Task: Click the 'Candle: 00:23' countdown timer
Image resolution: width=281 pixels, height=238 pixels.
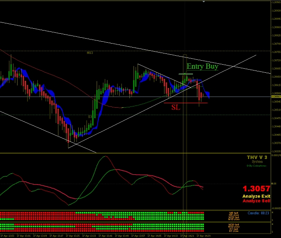Action: 258,213
